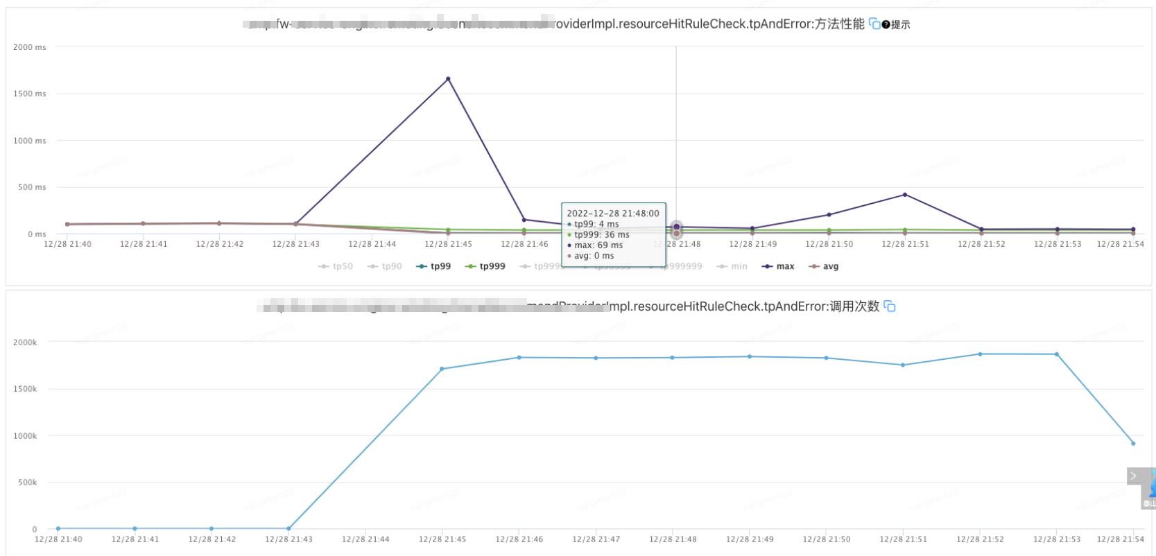Select the max peak point at 21:45

[x=448, y=79]
